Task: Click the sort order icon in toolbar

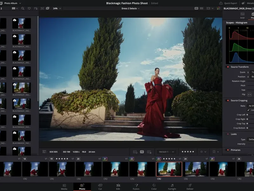Action: [36, 9]
